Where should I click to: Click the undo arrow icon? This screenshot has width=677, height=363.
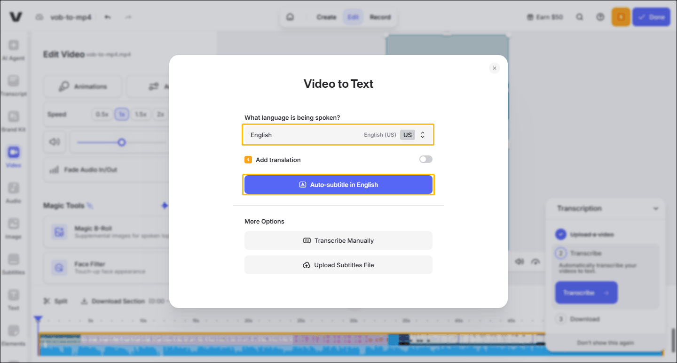(x=108, y=17)
